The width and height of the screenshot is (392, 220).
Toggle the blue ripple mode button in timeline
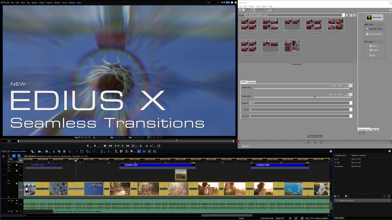coord(14,156)
